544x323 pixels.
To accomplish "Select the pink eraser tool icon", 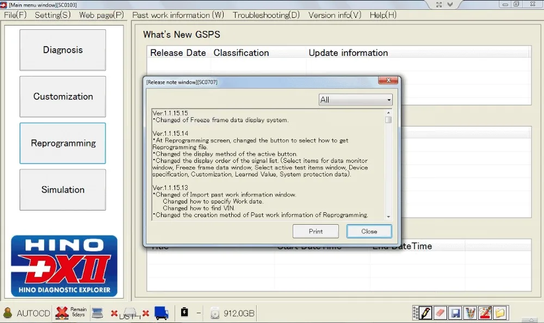I will (440, 313).
